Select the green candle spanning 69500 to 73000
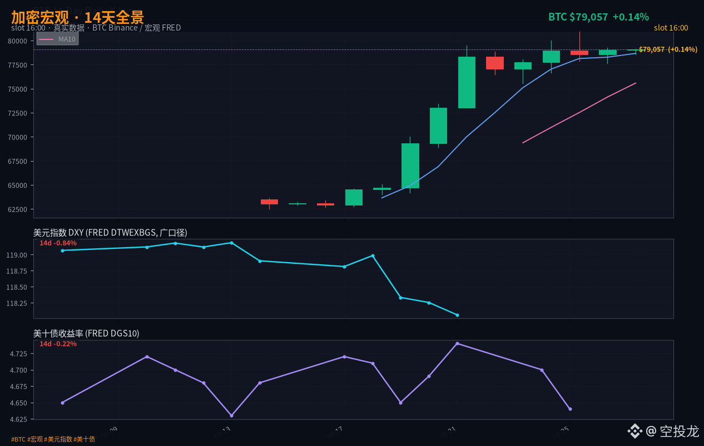The width and height of the screenshot is (704, 446). click(438, 126)
